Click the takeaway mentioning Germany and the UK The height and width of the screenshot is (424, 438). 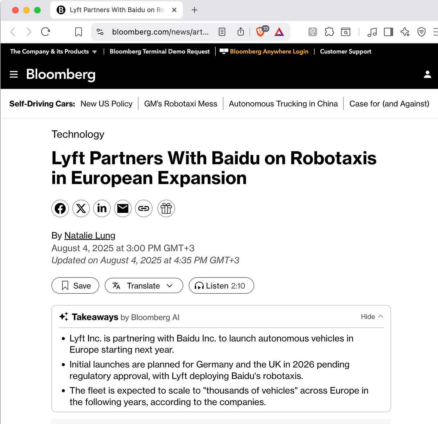pyautogui.click(x=209, y=370)
